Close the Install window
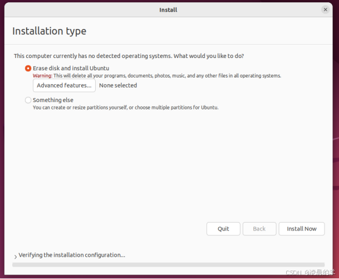The image size is (339, 279). coord(326,9)
